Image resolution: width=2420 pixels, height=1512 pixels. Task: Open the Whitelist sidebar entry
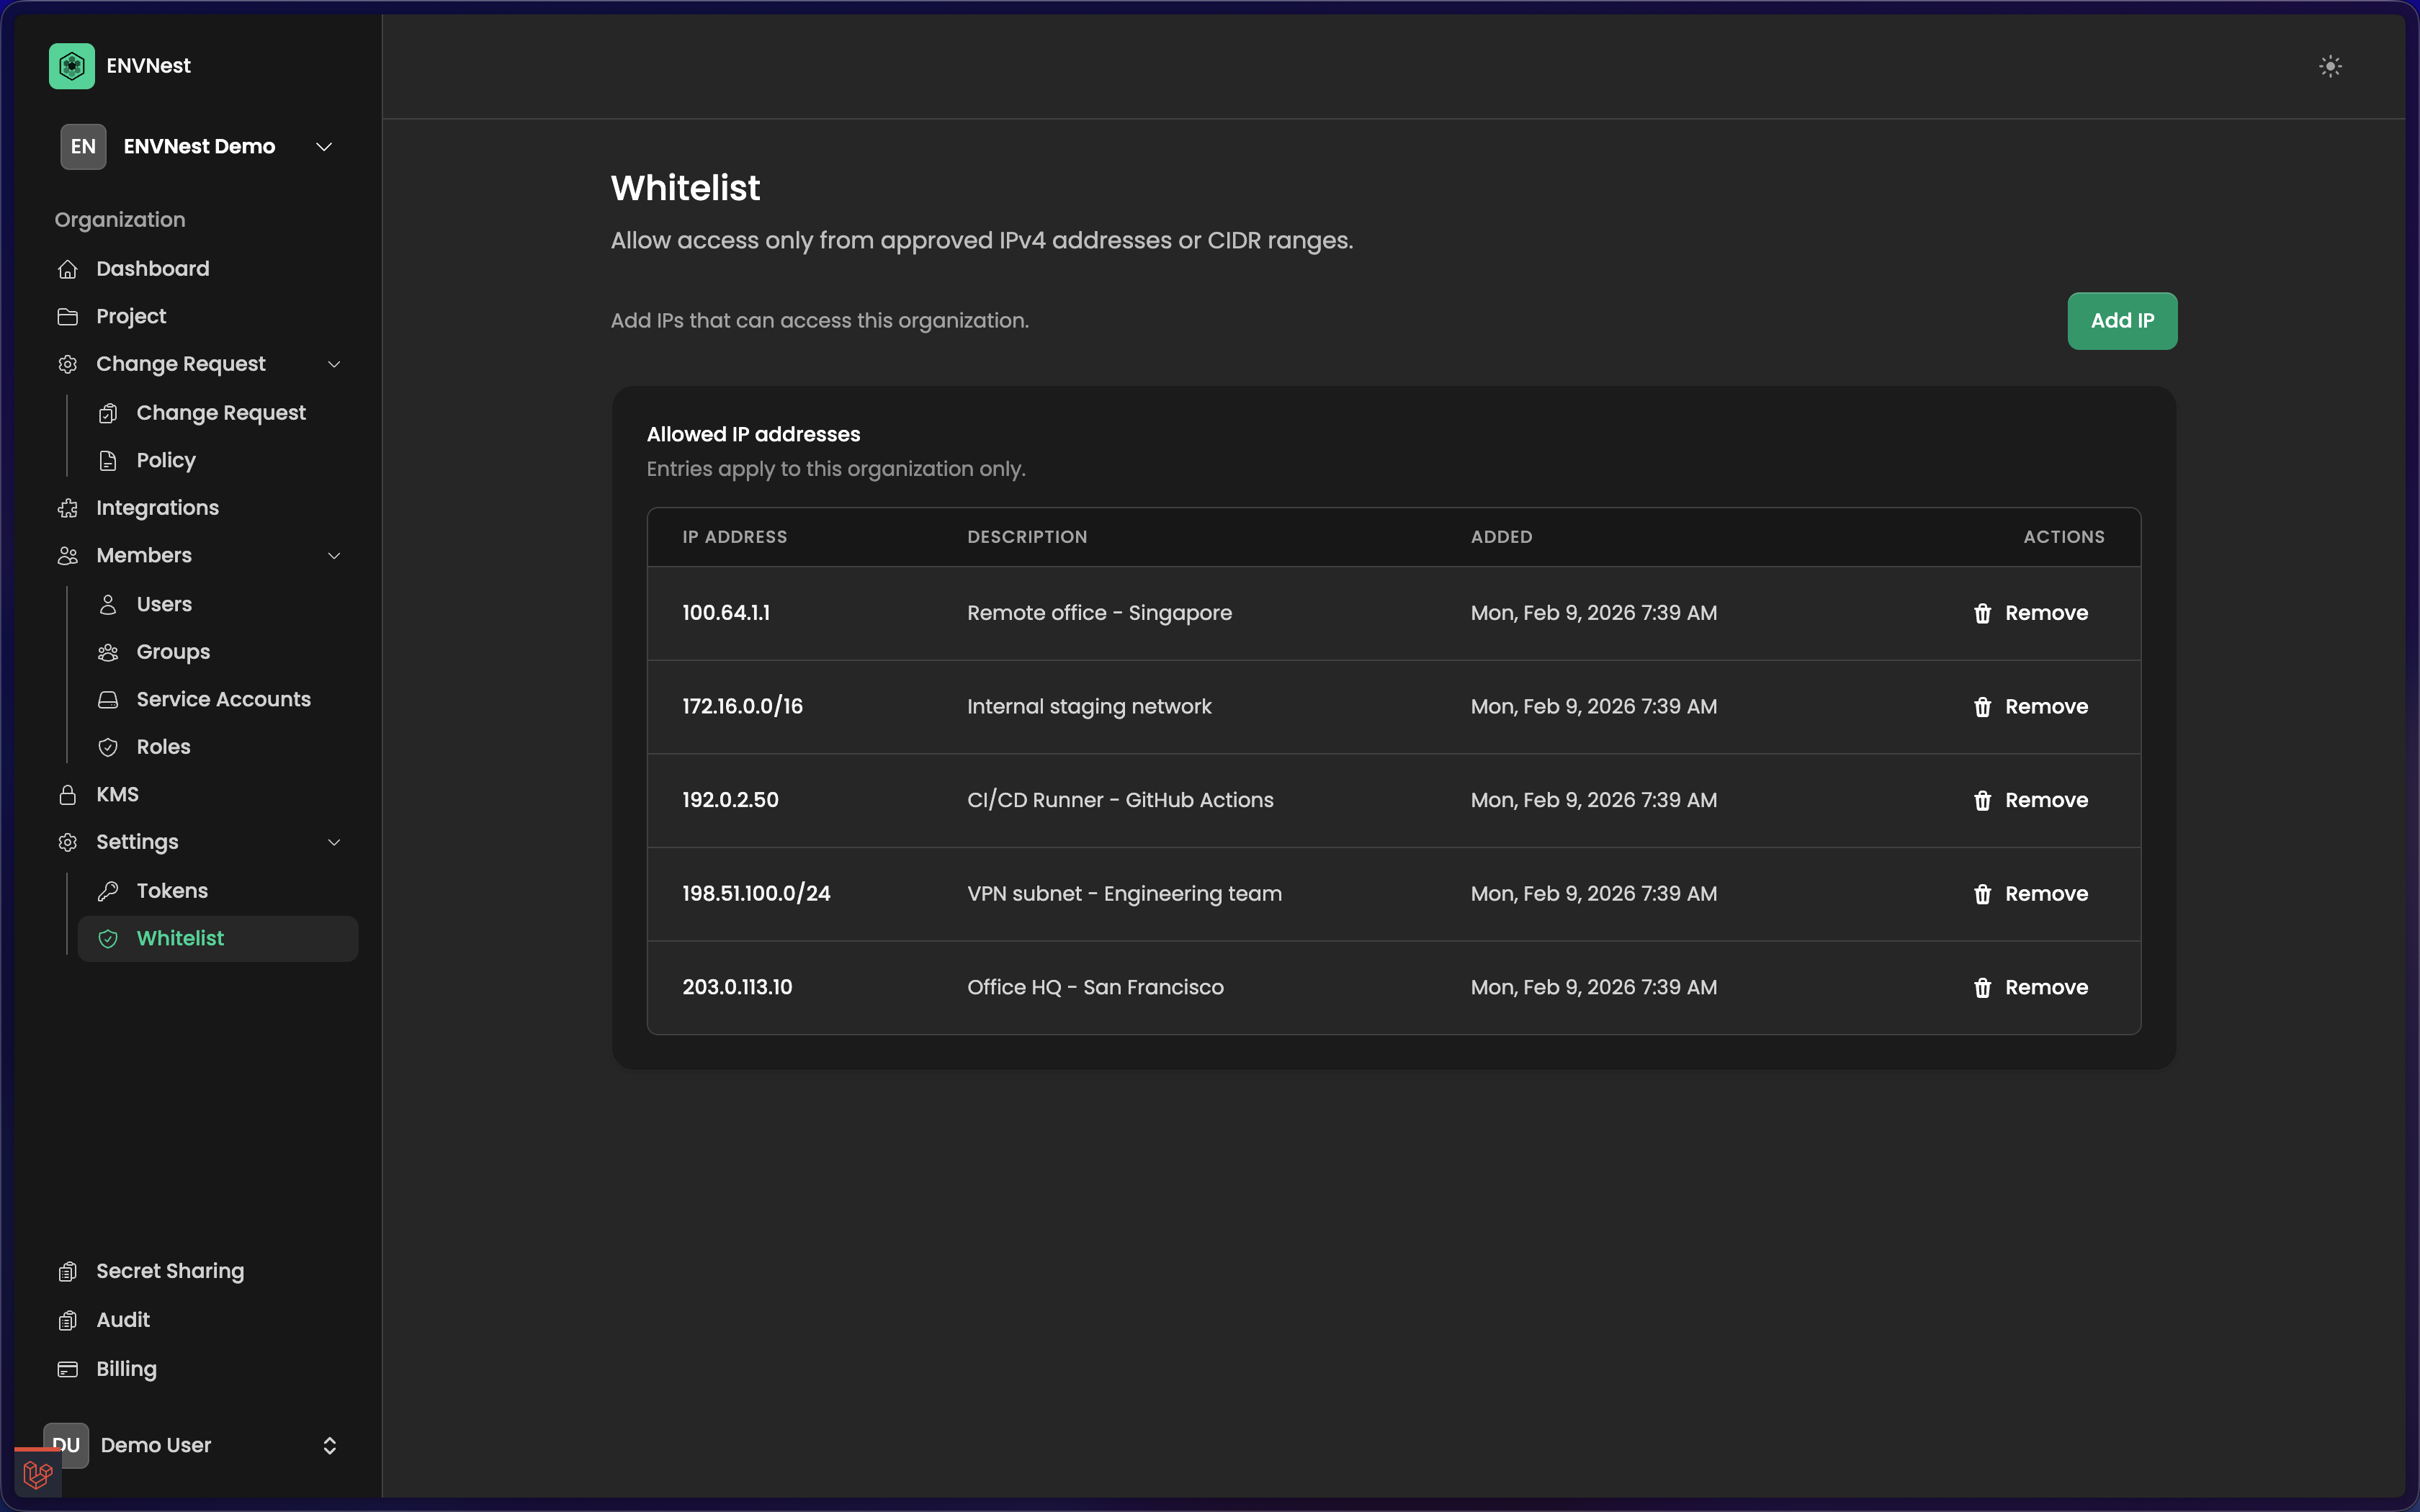[x=180, y=938]
